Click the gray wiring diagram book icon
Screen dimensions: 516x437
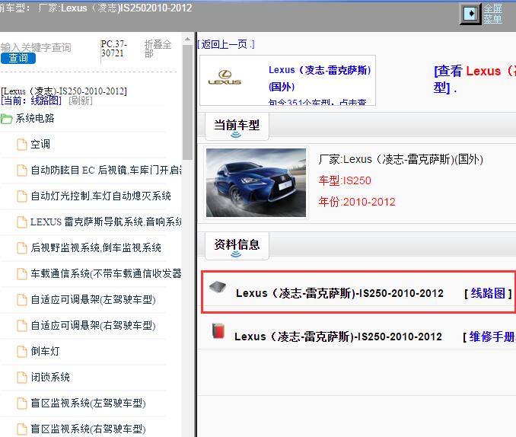click(x=218, y=286)
